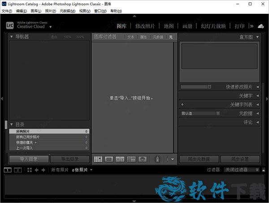Image resolution: width=269 pixels, height=203 pixels.
Task: Open the 关闭过滤器 filter dropdown
Action: click(x=242, y=170)
